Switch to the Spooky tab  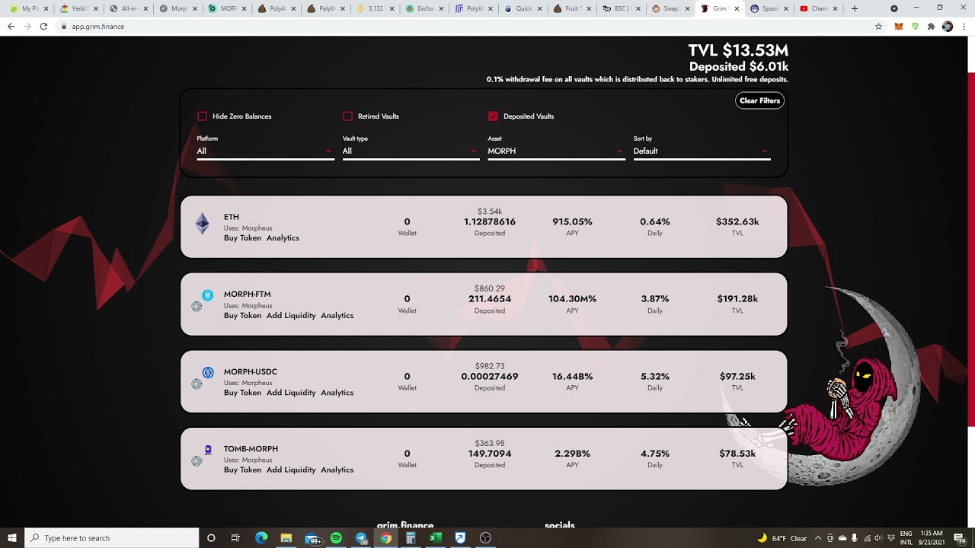pyautogui.click(x=770, y=8)
